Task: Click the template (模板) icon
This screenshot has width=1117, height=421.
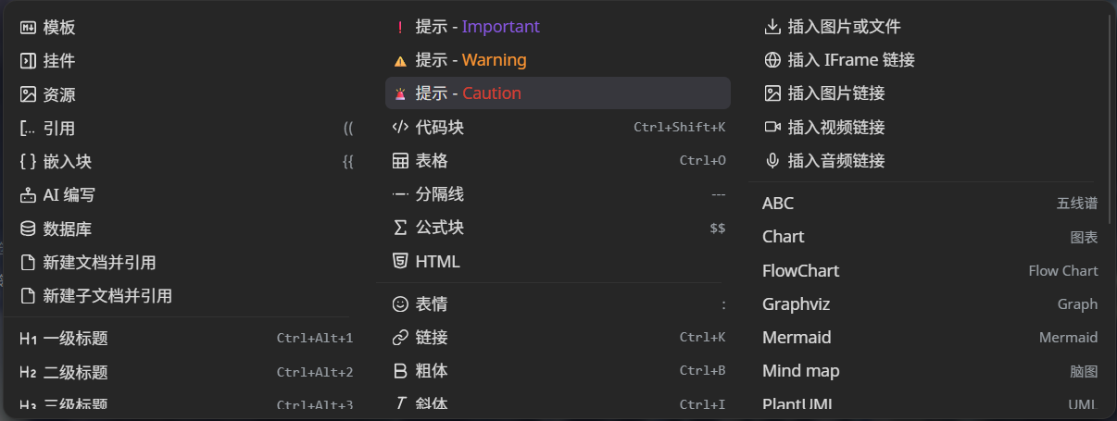Action: coord(28,28)
